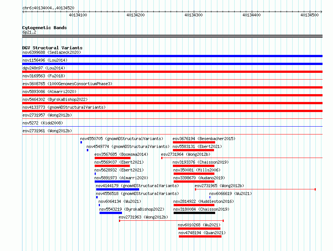Open esv2731964 (Wong2012b) variant label
Viewport: 333px width, 251px height.
(186, 154)
